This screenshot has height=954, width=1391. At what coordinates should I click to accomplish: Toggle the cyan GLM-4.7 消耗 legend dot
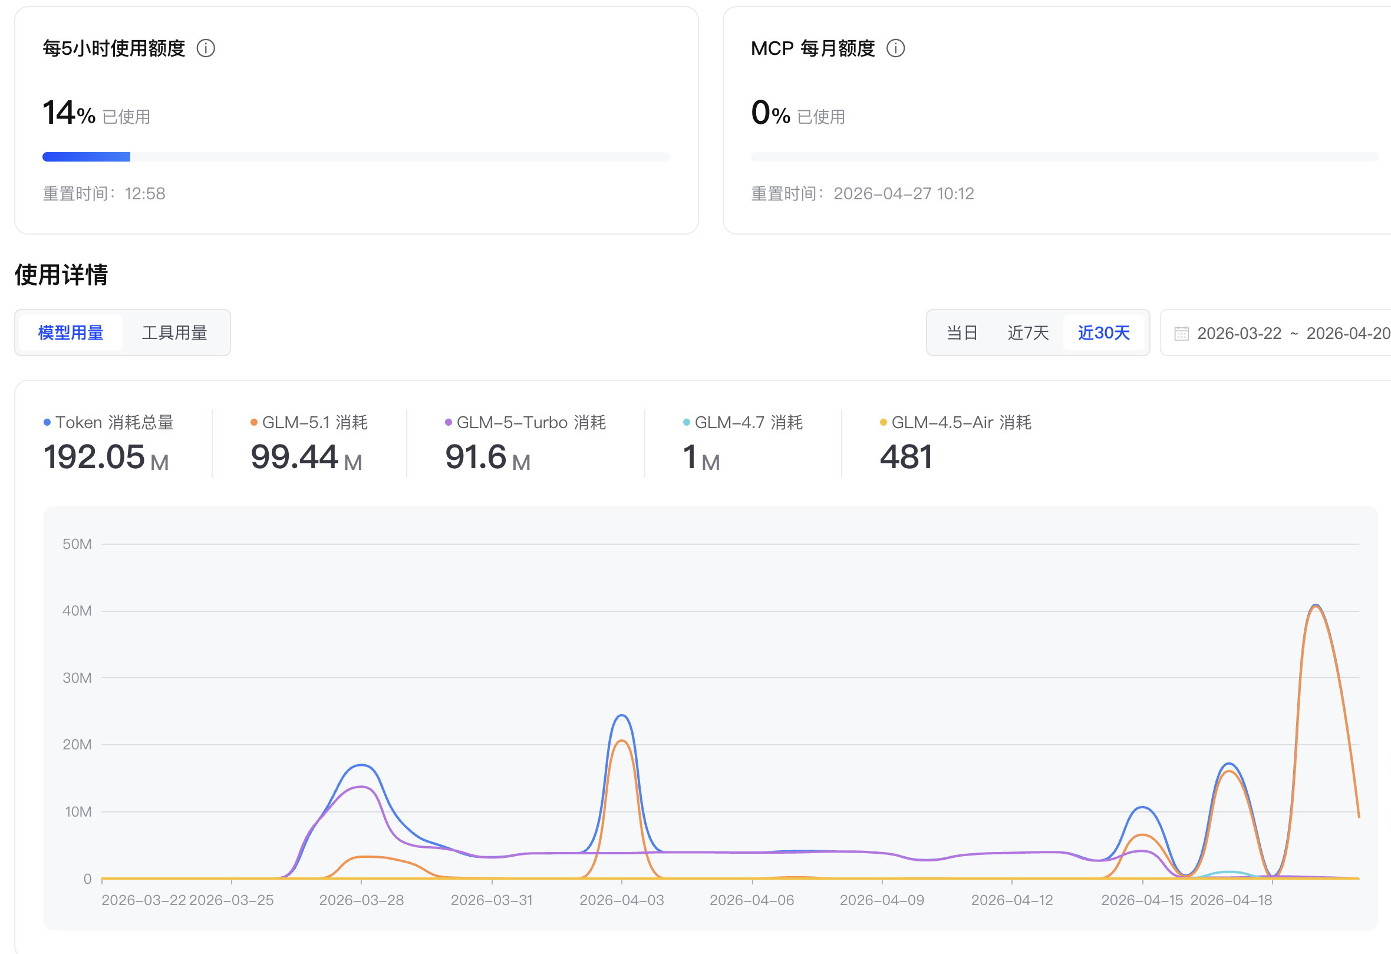click(x=687, y=422)
